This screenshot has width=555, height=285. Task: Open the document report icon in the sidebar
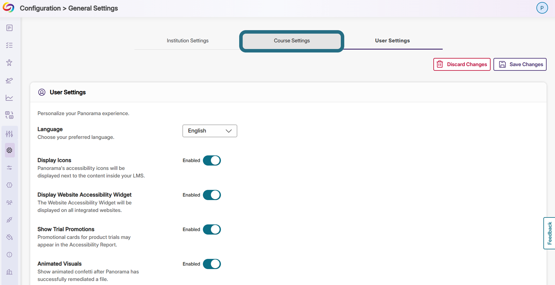coord(9,28)
